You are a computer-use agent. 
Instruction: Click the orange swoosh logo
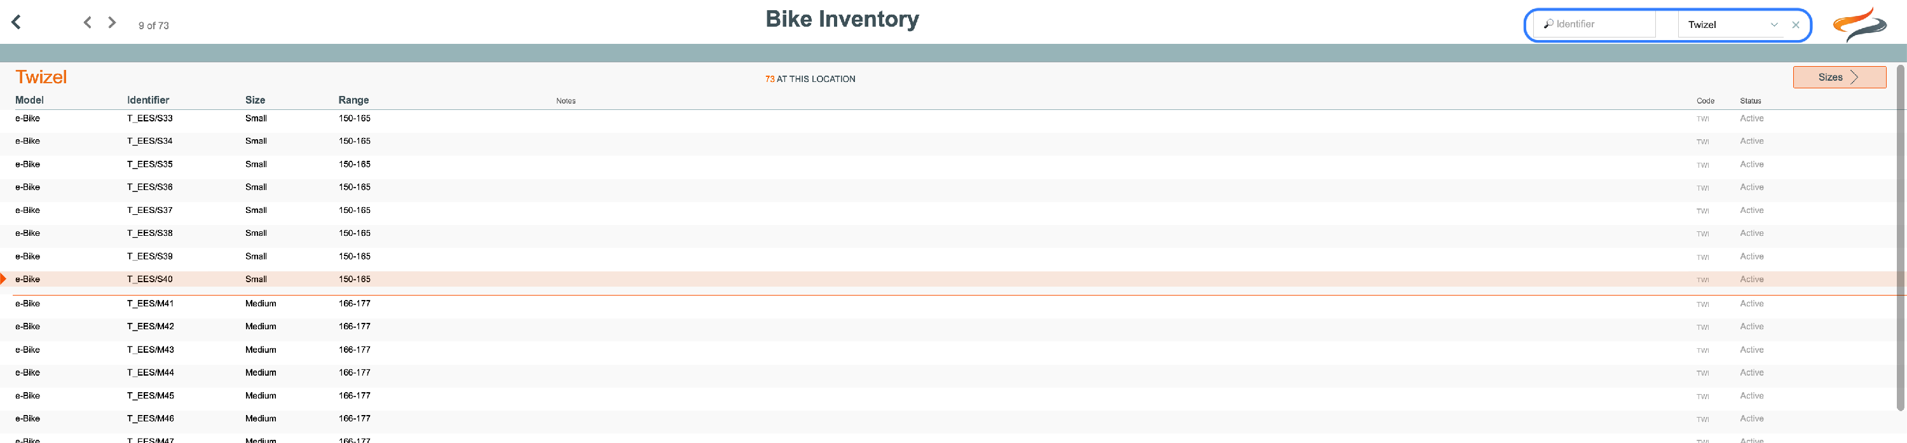pyautogui.click(x=1859, y=24)
